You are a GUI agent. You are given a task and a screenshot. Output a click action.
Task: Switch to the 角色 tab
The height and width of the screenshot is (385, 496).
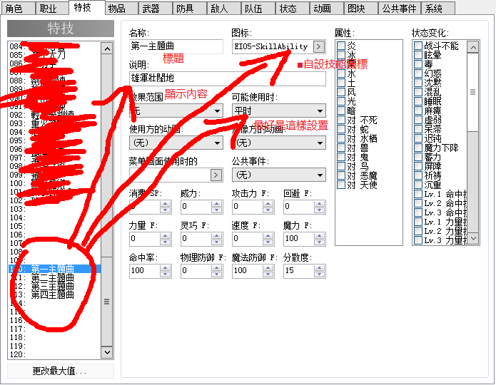tap(18, 9)
